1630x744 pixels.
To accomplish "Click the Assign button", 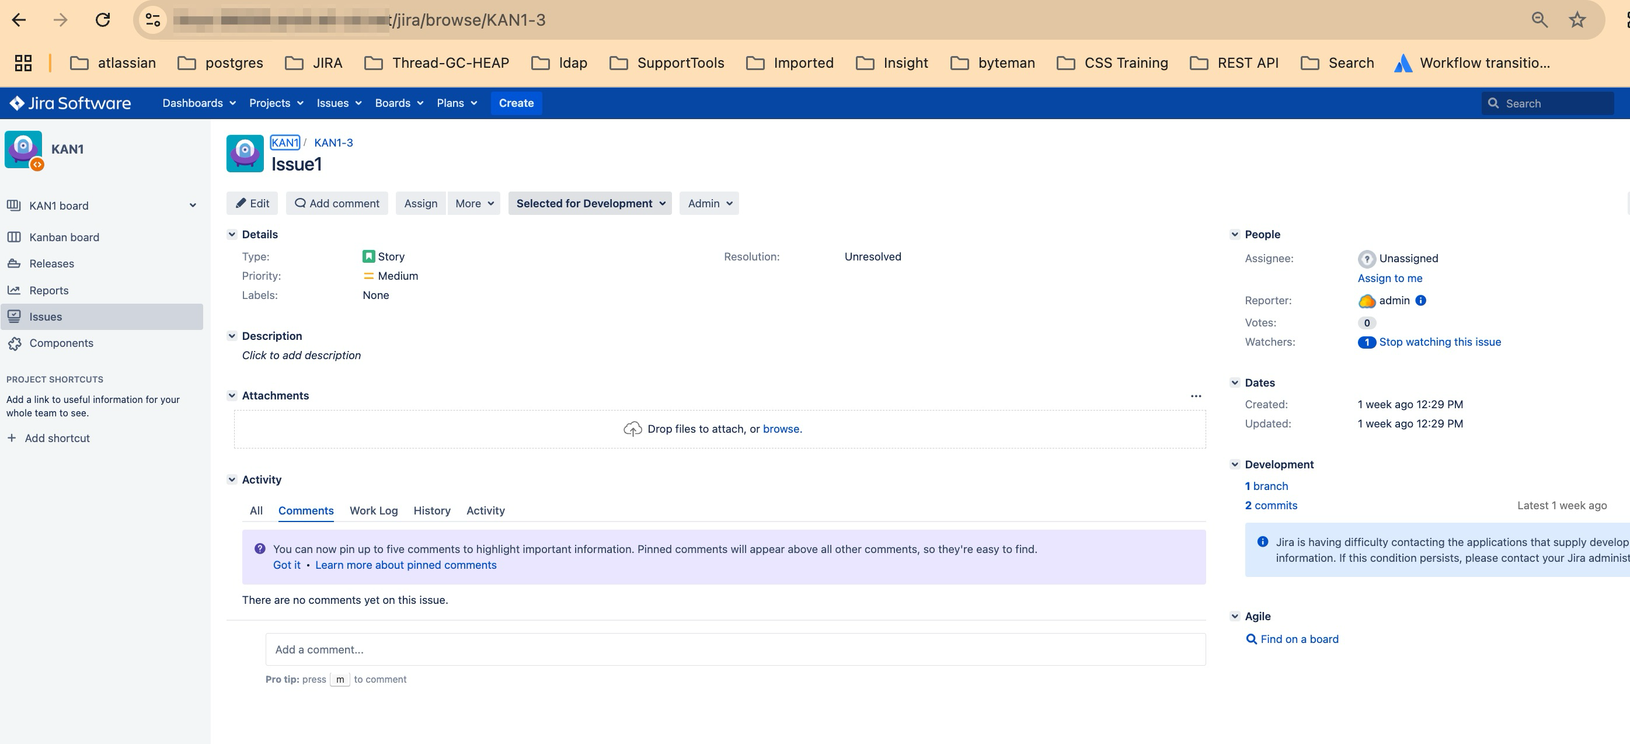I will (421, 203).
